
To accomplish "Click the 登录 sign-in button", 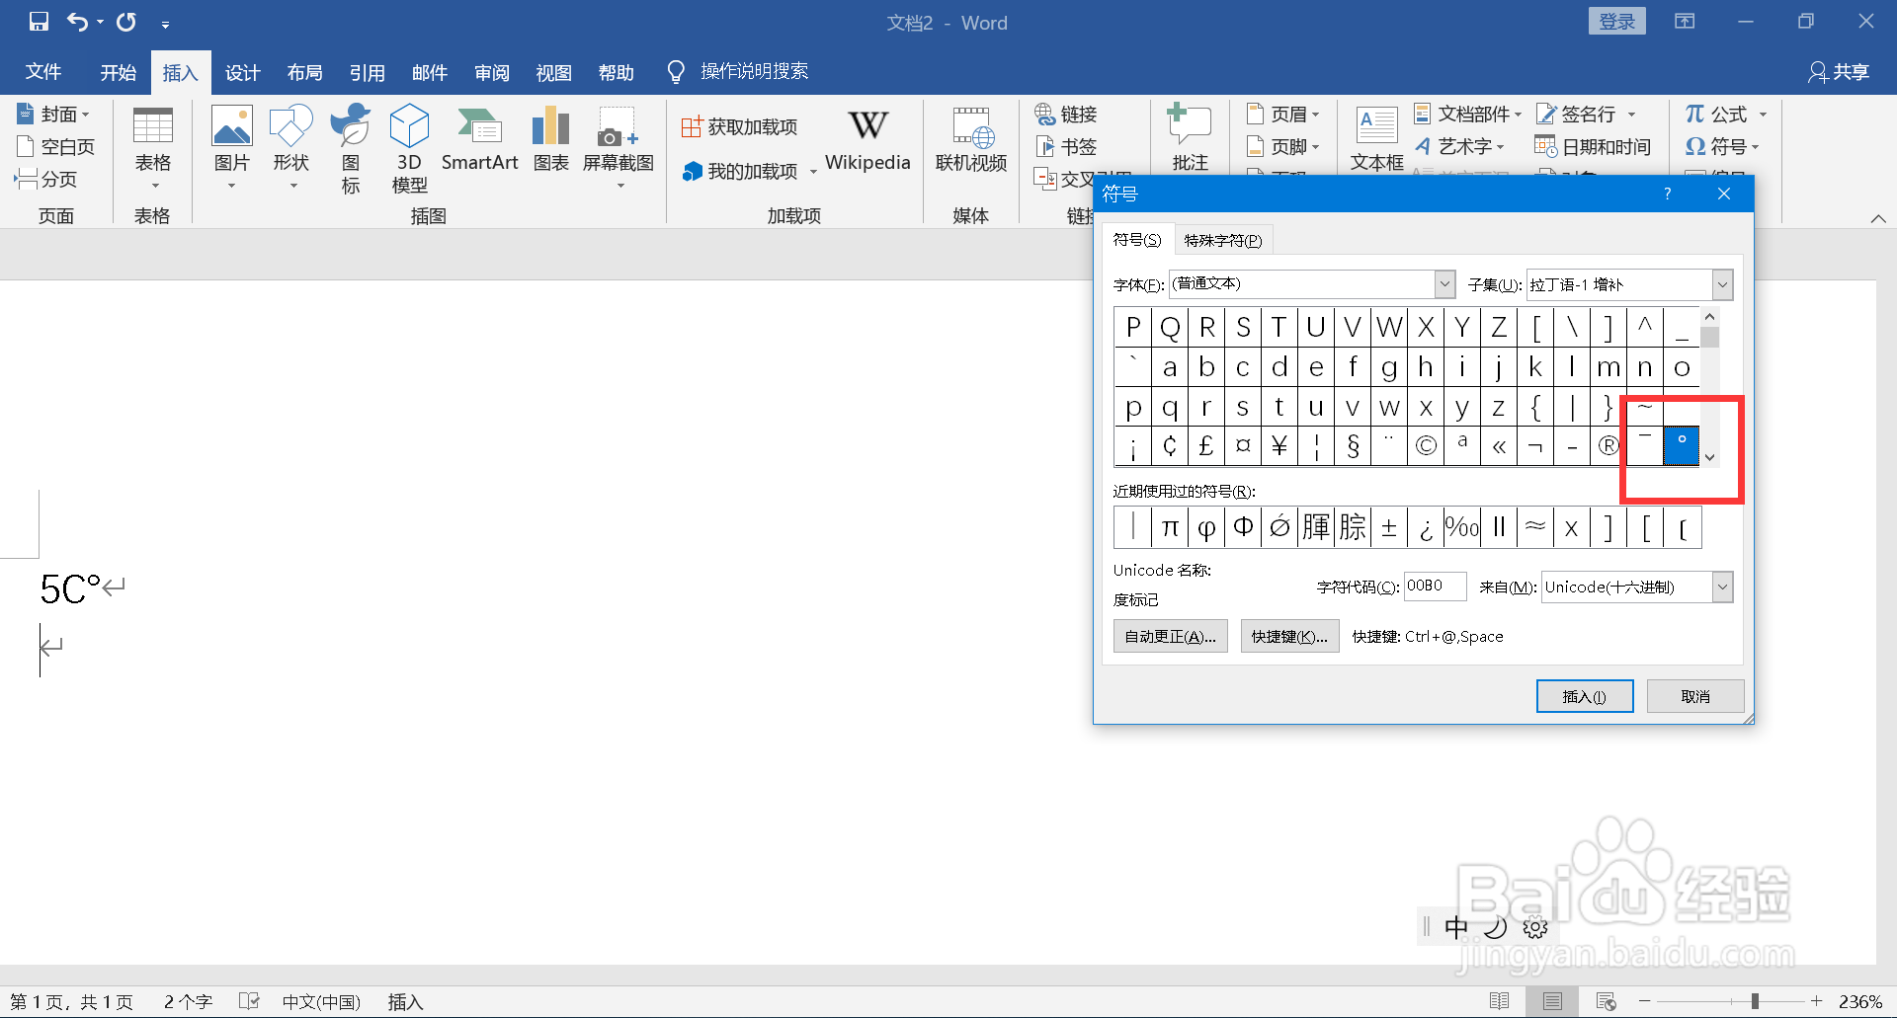I will coord(1617,22).
